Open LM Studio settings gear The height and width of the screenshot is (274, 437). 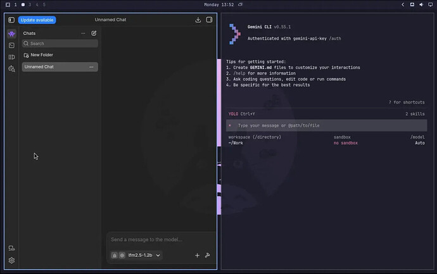11,260
